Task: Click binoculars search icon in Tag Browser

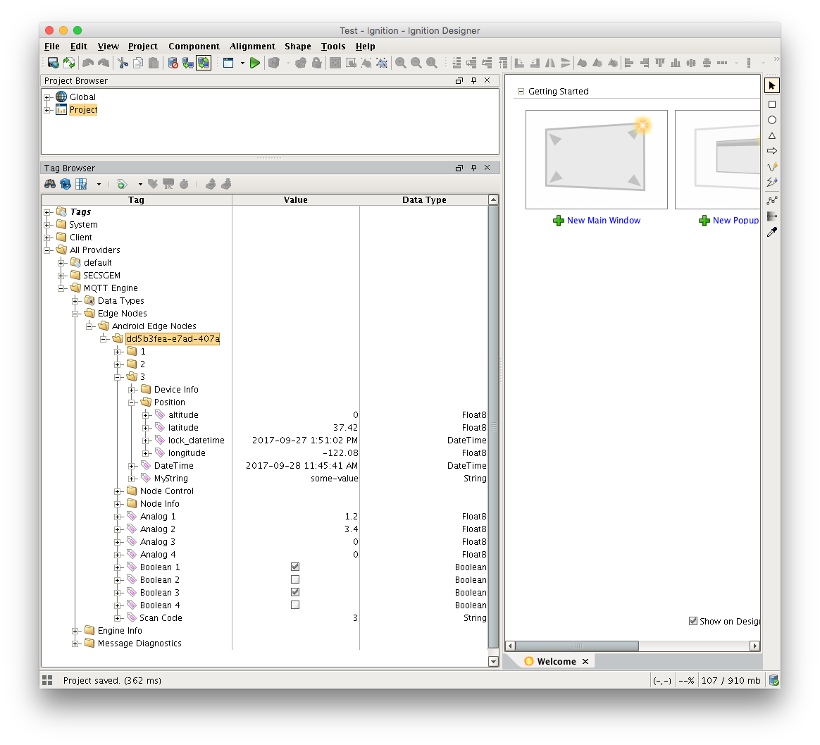Action: click(50, 184)
